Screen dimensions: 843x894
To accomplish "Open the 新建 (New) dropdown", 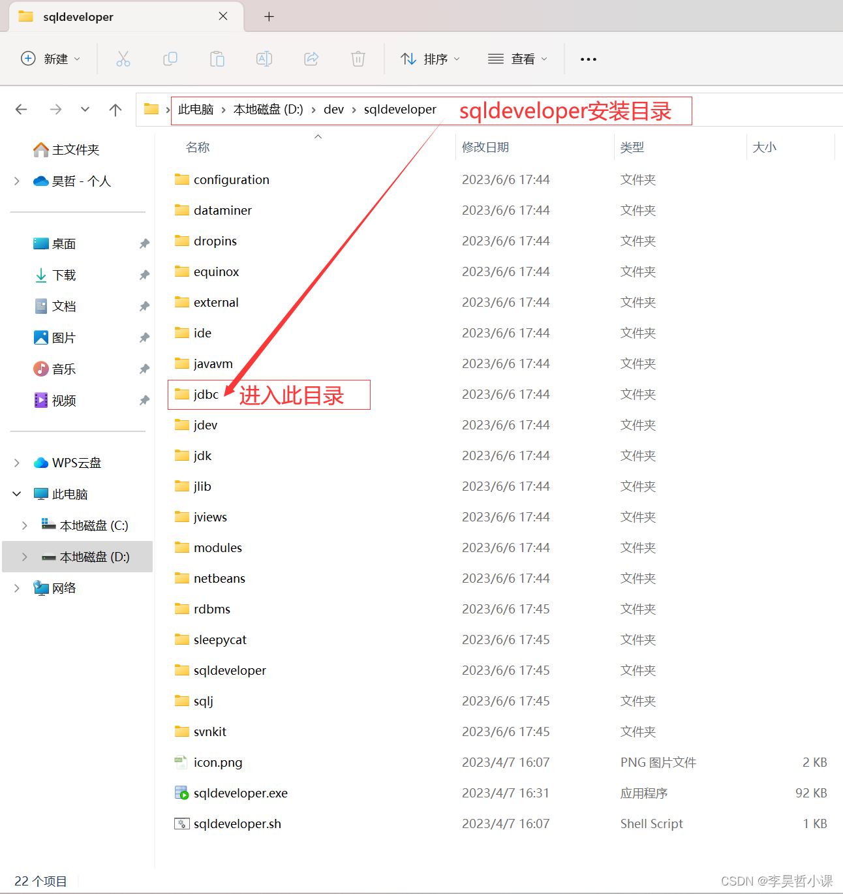I will click(x=50, y=59).
